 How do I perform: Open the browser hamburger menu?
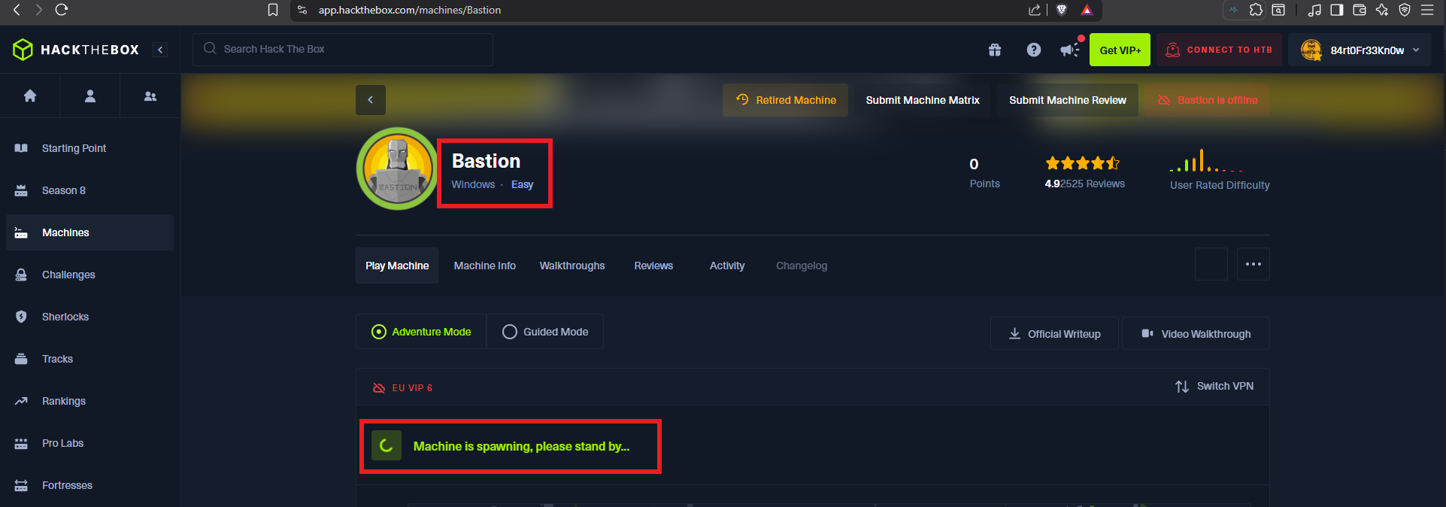click(1427, 10)
